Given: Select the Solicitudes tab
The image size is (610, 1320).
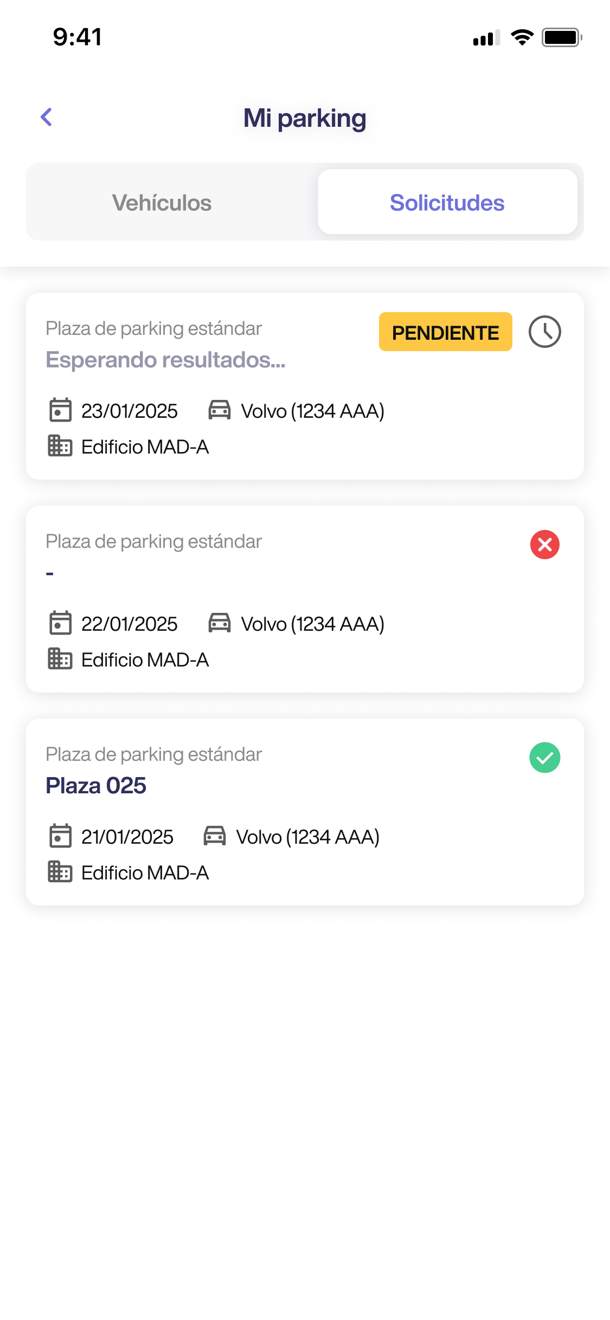Looking at the screenshot, I should coord(447,203).
